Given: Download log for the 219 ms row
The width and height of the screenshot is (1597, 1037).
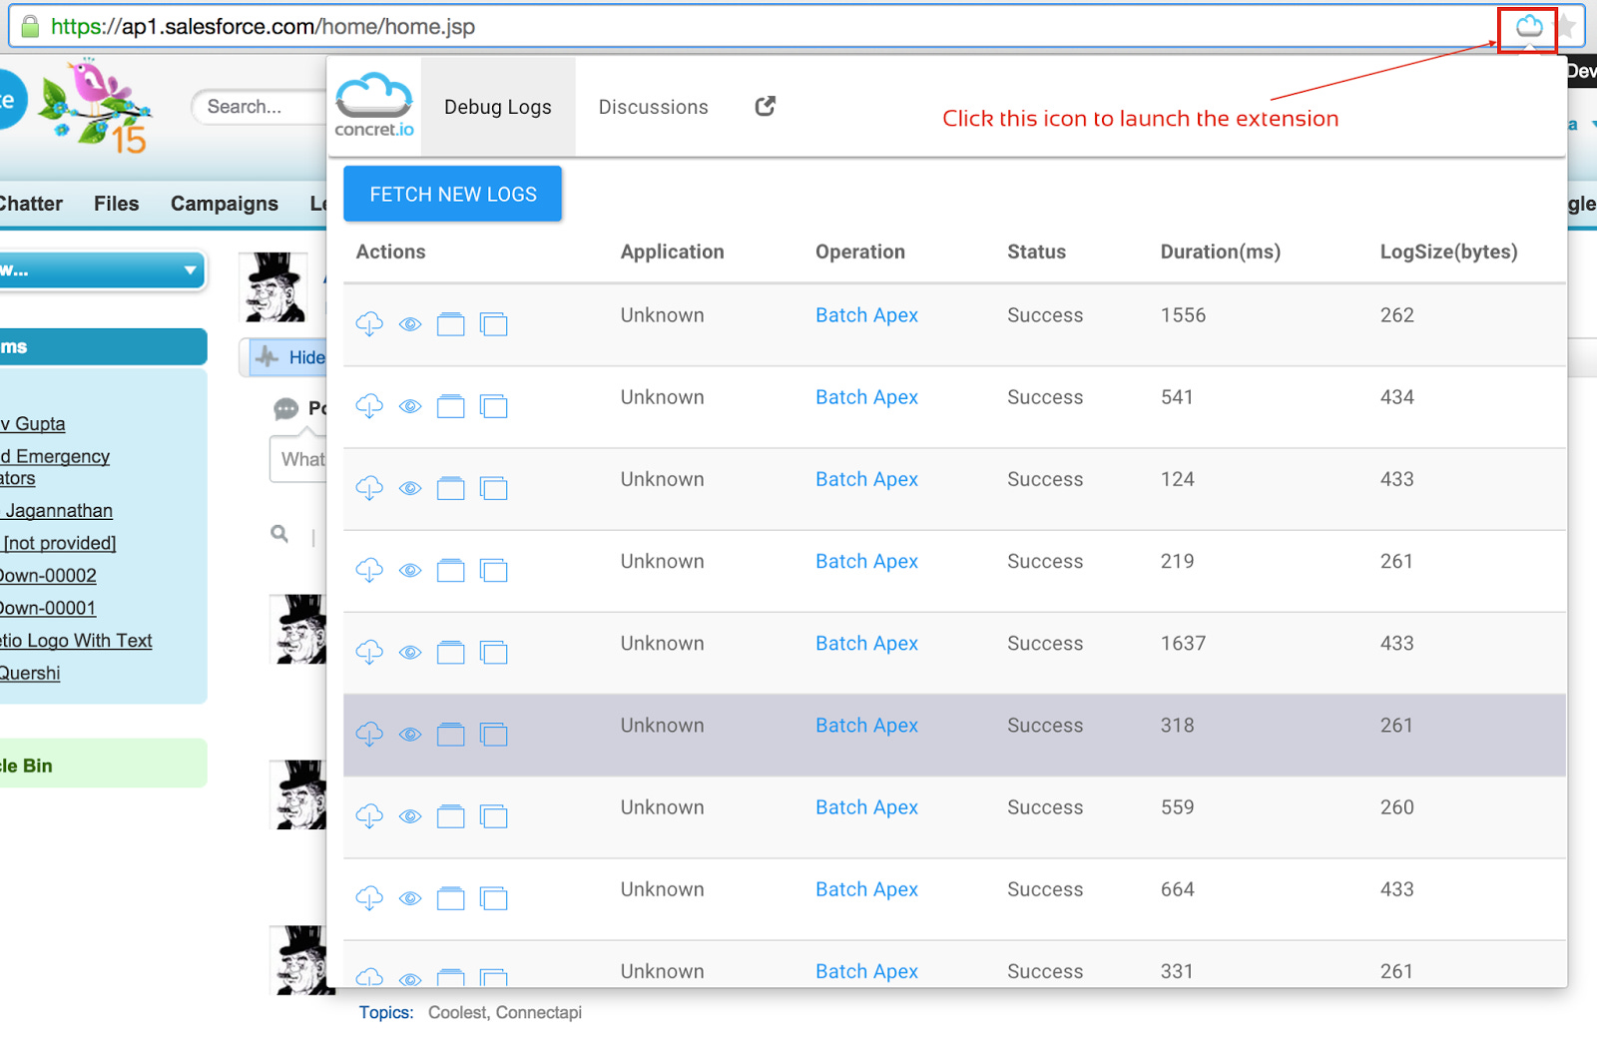Looking at the screenshot, I should [369, 570].
